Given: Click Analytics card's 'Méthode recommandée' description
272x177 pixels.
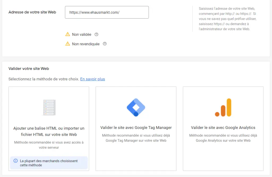Looking at the screenshot, I should click(x=223, y=138).
